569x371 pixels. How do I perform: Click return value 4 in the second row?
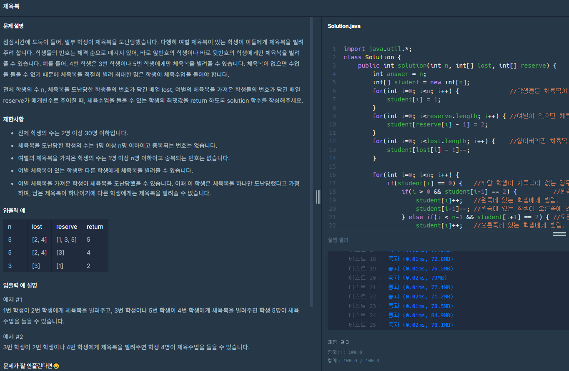tap(95, 252)
